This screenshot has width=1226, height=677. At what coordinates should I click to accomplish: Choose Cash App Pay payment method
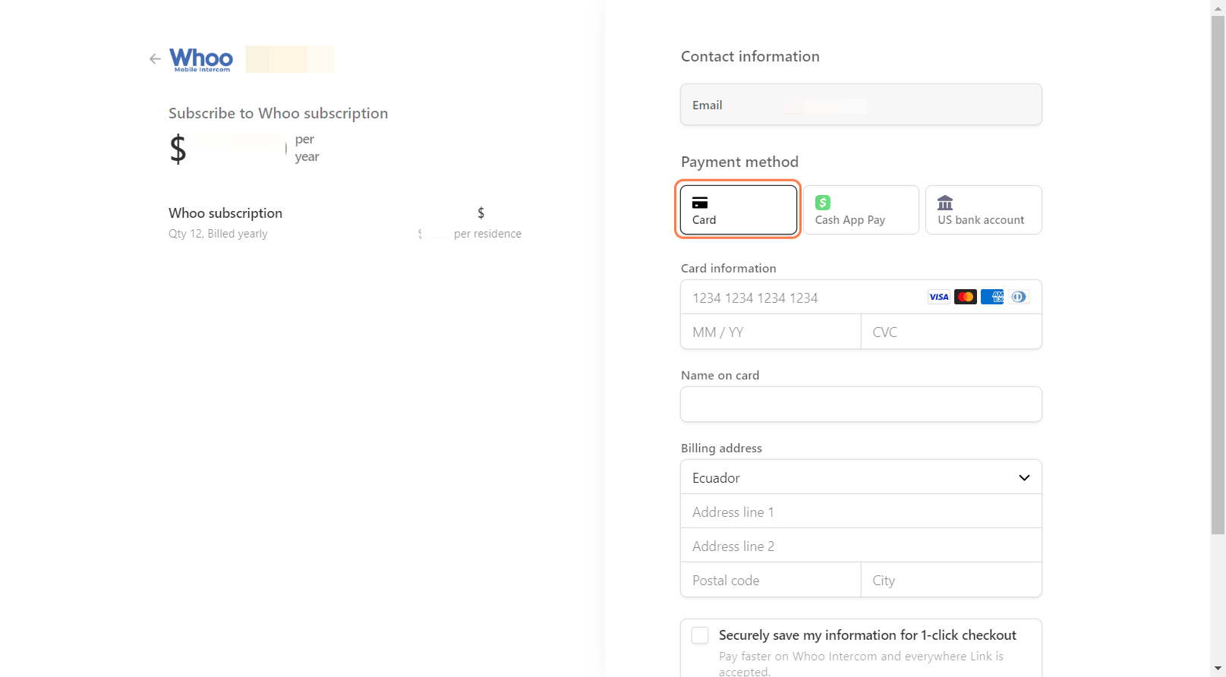point(861,210)
